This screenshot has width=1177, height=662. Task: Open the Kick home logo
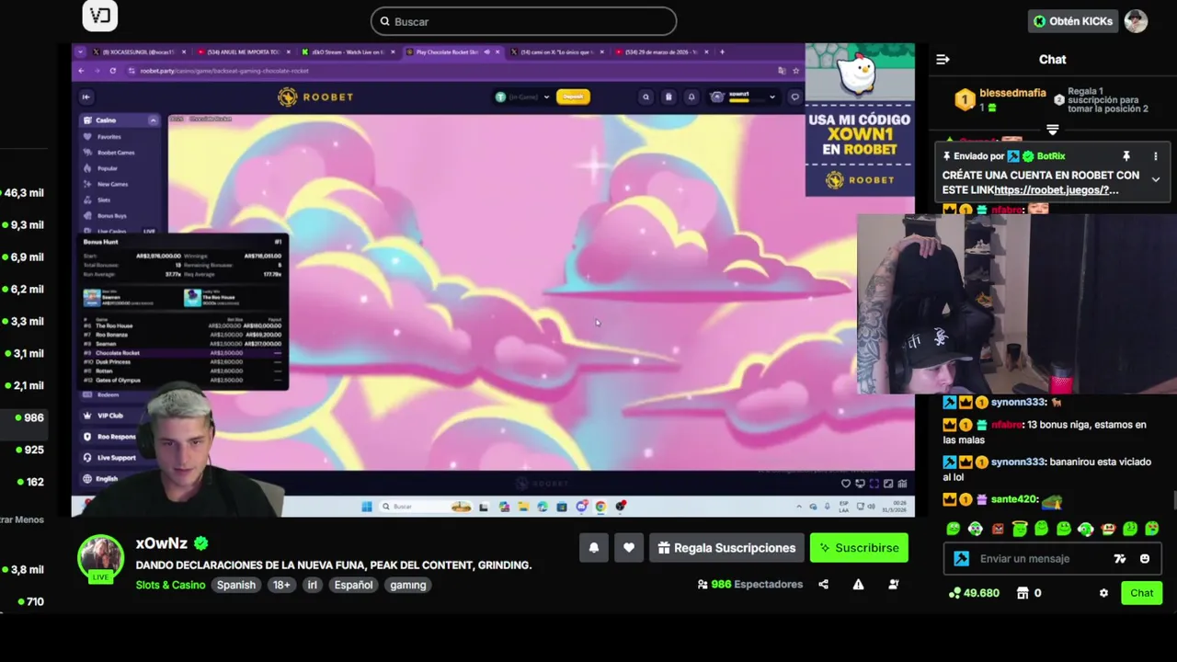pos(99,16)
